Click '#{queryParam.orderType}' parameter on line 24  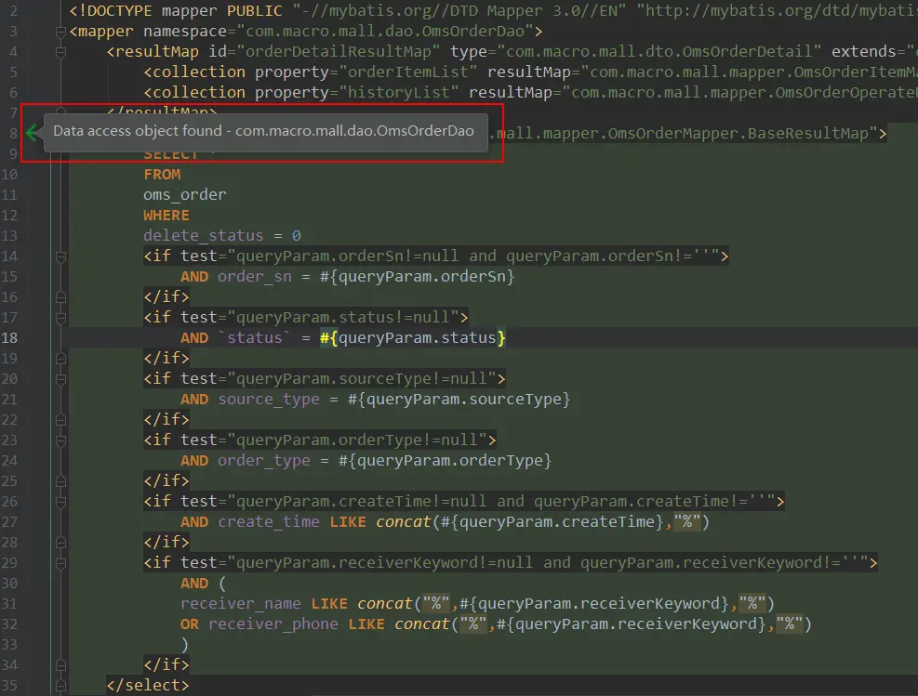coord(445,461)
